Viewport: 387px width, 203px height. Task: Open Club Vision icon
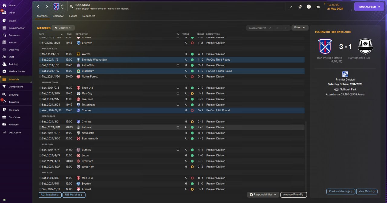coord(4,117)
